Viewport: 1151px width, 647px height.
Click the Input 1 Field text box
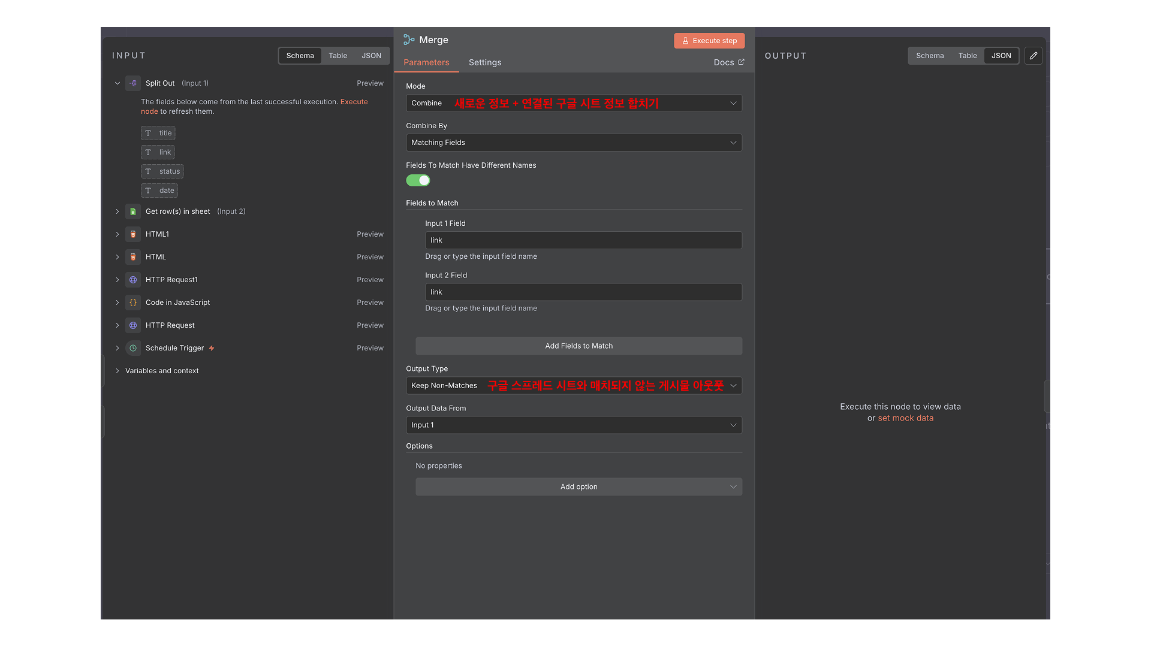point(583,240)
